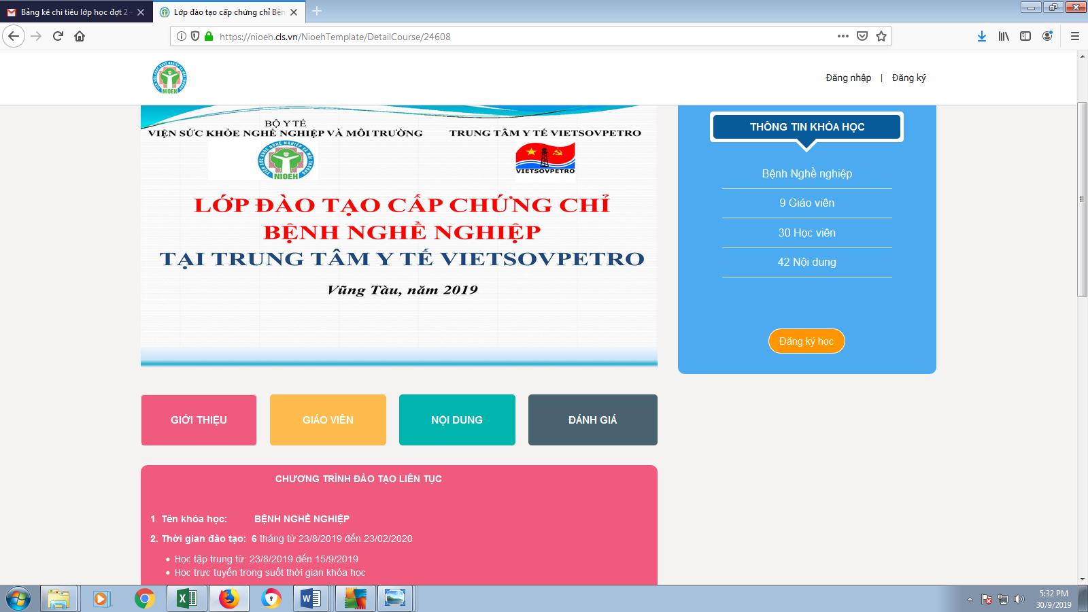Save page to Pocket icon
Screen dimensions: 1088x612
[x=862, y=36]
